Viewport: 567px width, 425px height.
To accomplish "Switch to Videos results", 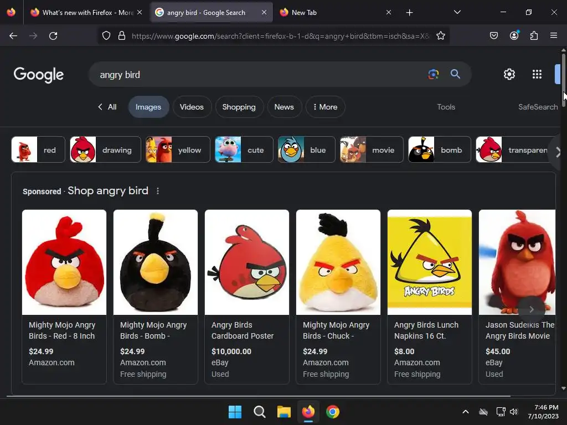I will (x=192, y=107).
